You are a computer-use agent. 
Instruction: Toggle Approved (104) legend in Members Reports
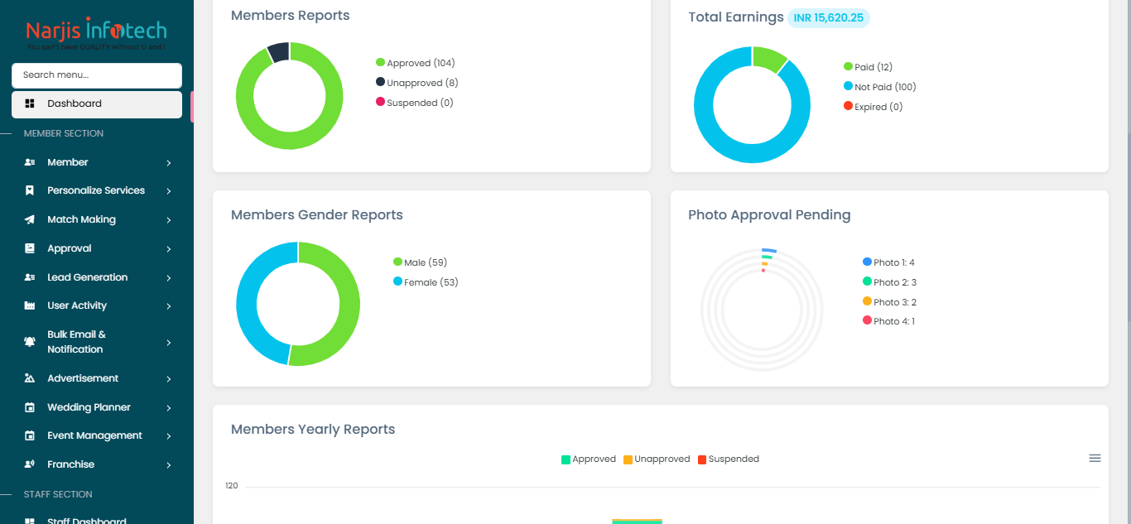pyautogui.click(x=416, y=63)
